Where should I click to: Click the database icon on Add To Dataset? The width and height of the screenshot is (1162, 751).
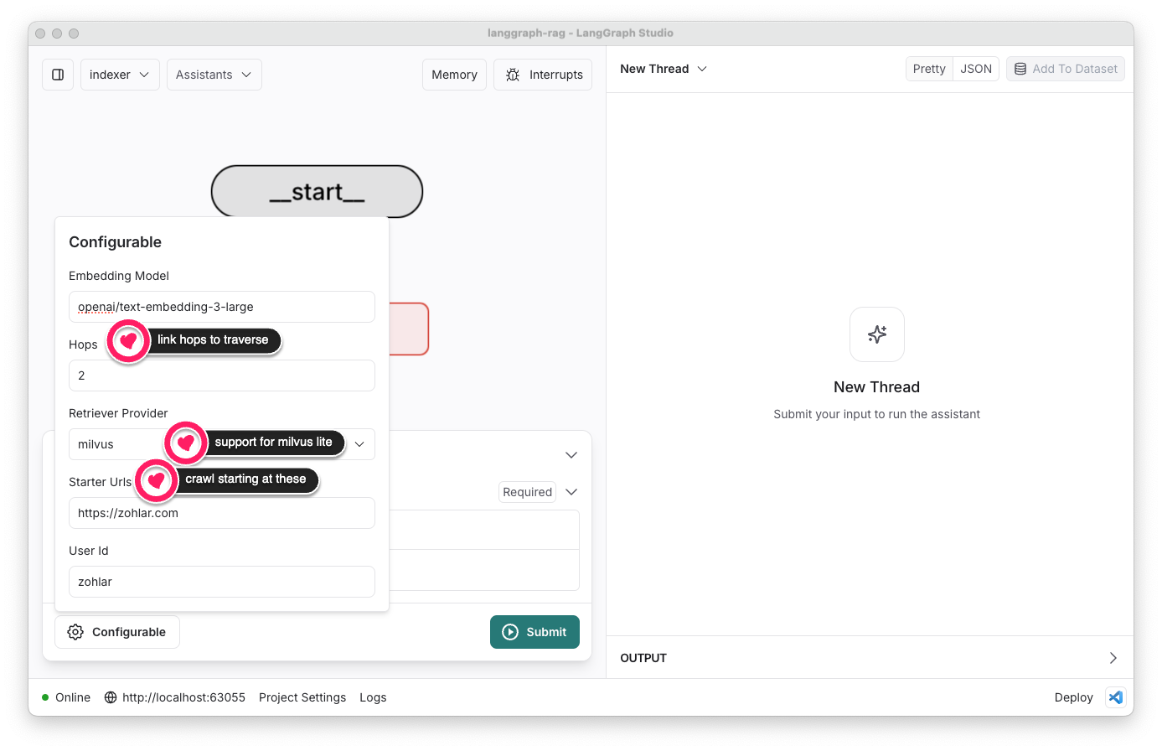[1020, 69]
